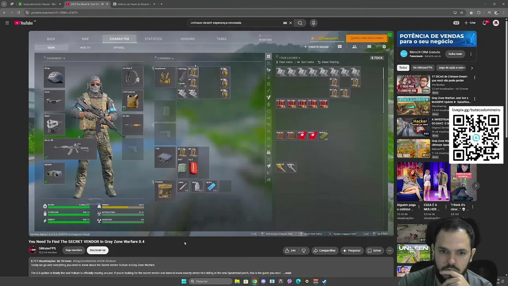The width and height of the screenshot is (508, 286).
Task: Open the Windows Start menu
Action: pos(184,281)
